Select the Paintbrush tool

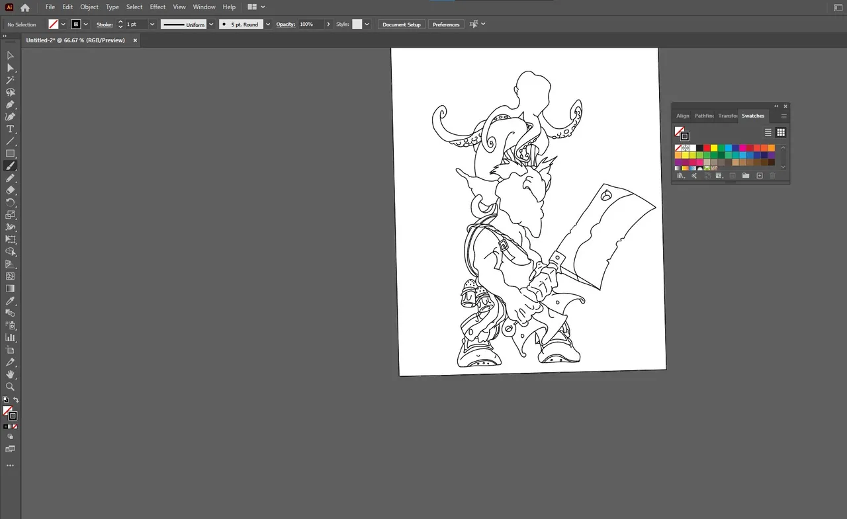pos(10,166)
